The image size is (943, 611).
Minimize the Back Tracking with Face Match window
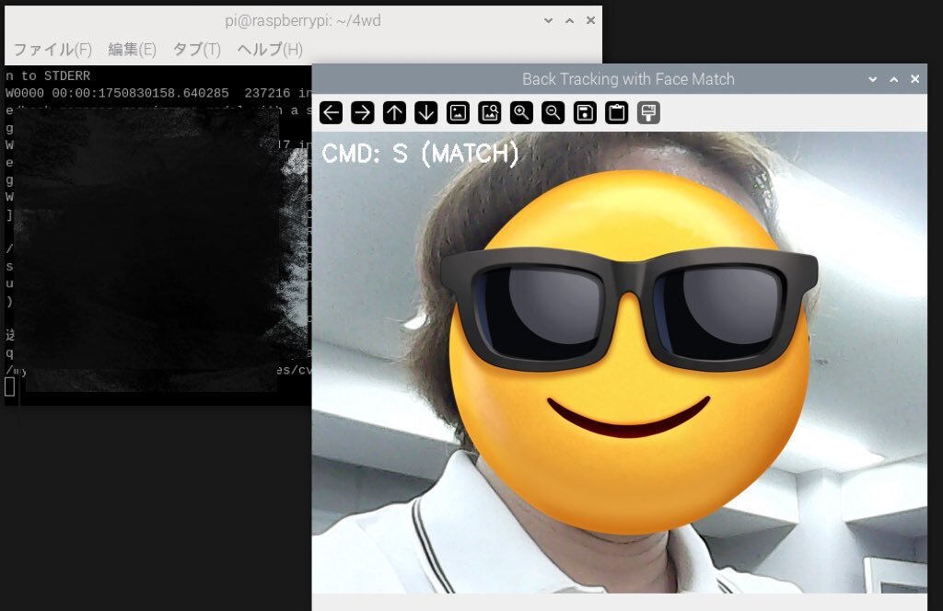tap(873, 79)
